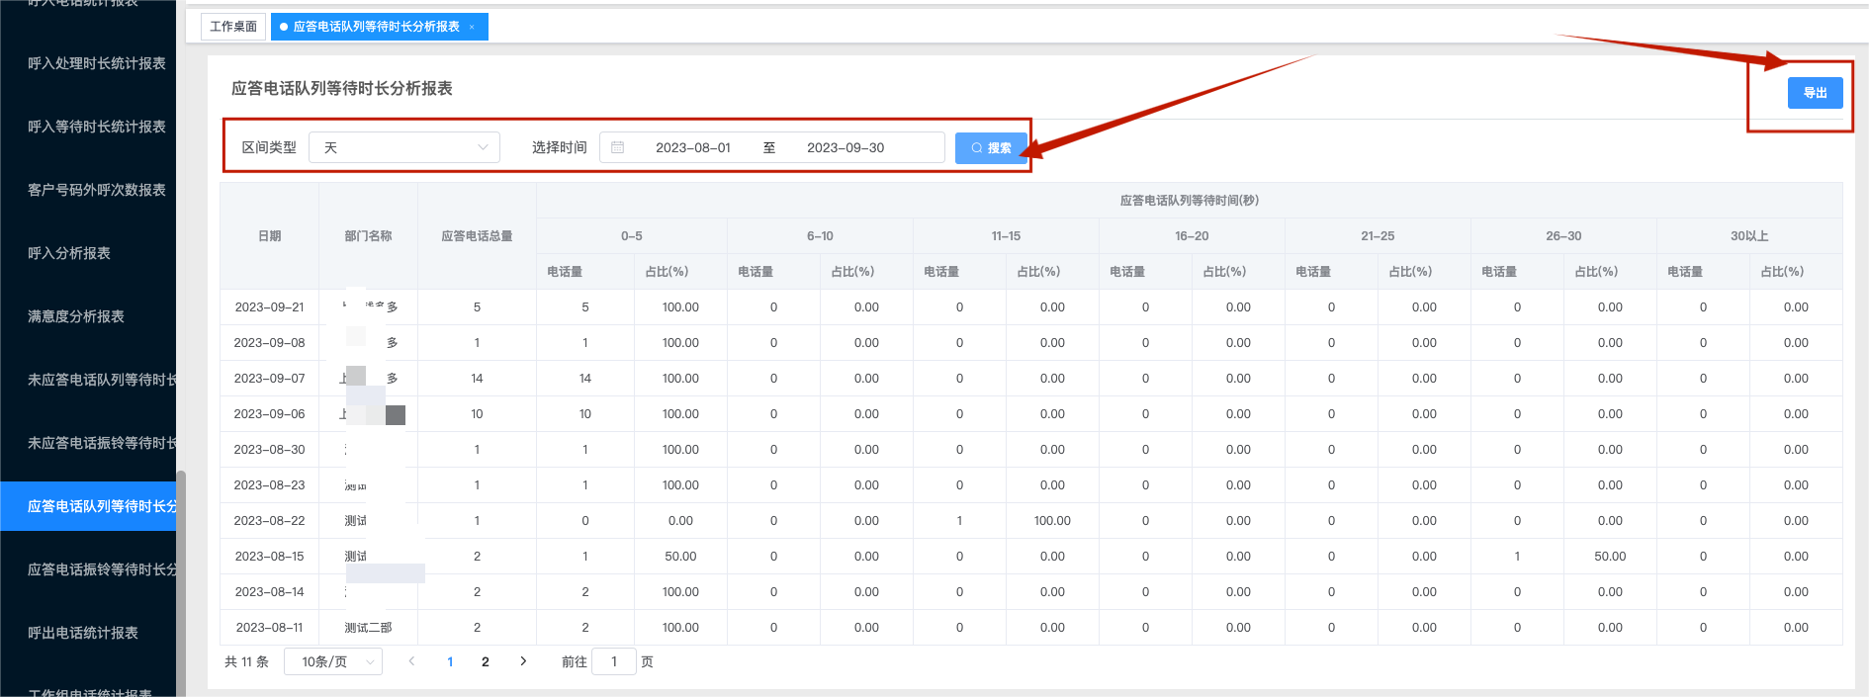
Task: Click the 30以上 column group header
Action: [1749, 236]
